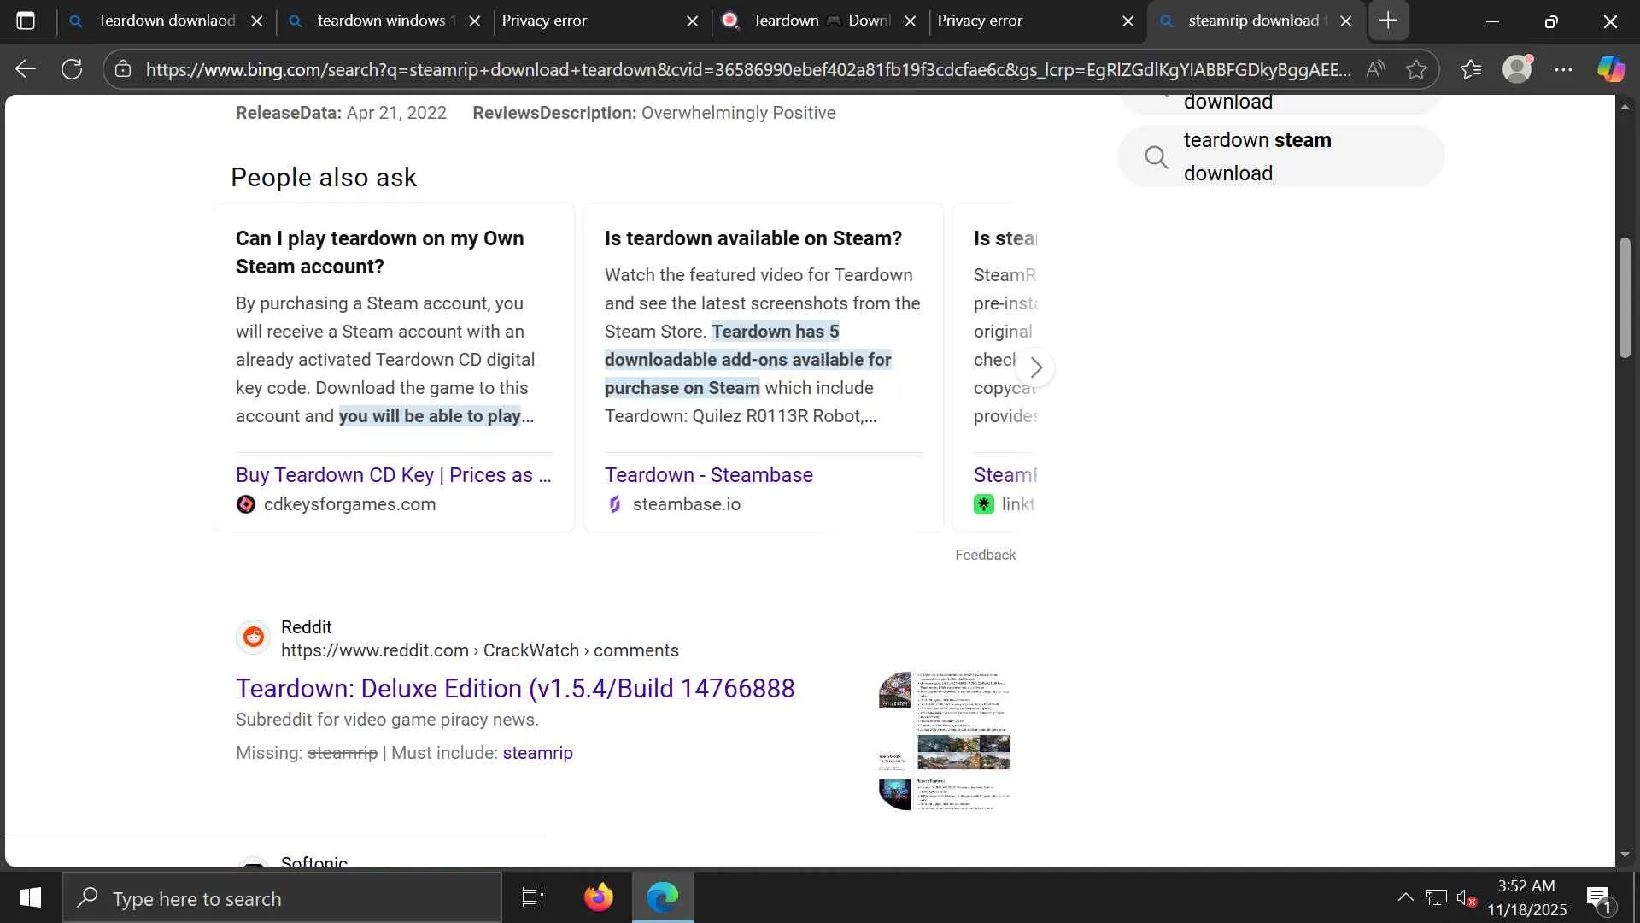
Task: Refresh the current Bing page
Action: pyautogui.click(x=72, y=69)
